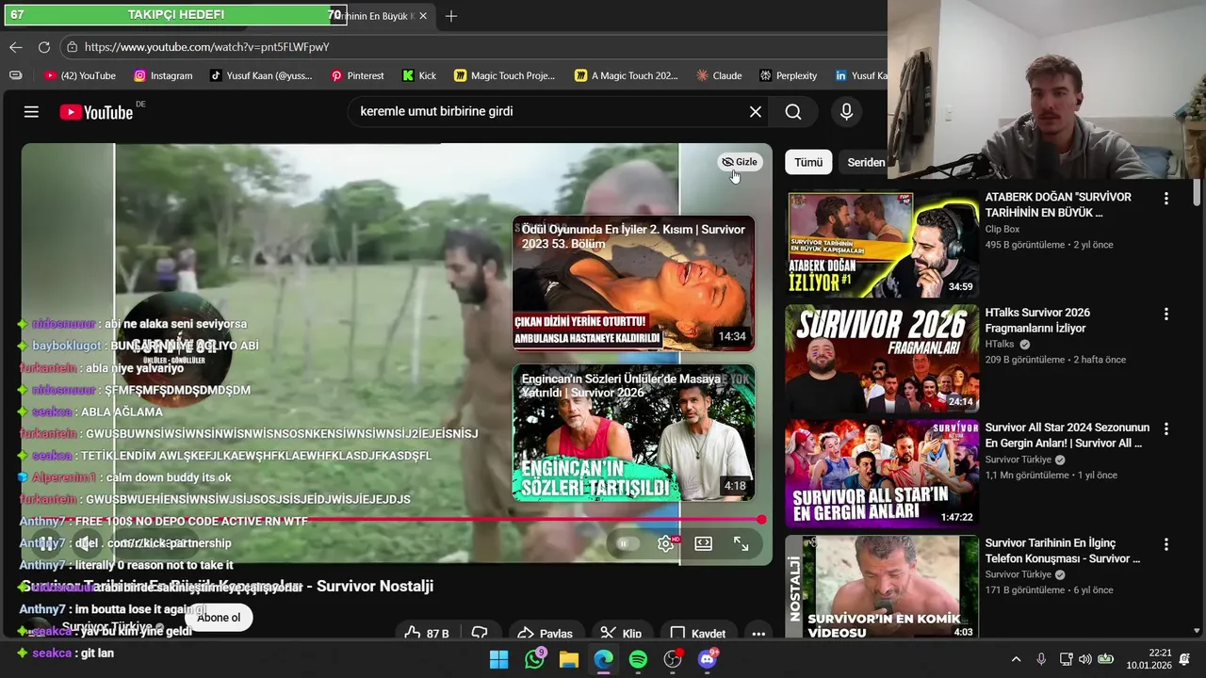The image size is (1206, 678).
Task: Open options menu for Ataberk Doğan video
Action: tap(1166, 199)
